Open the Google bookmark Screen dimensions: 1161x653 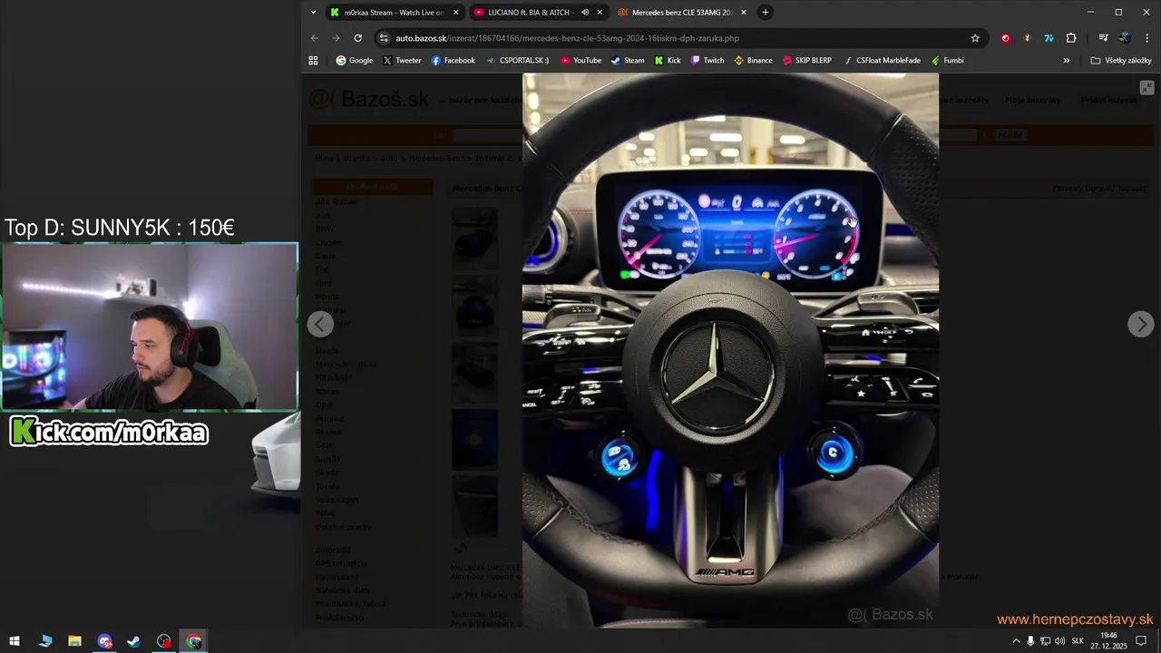coord(354,61)
